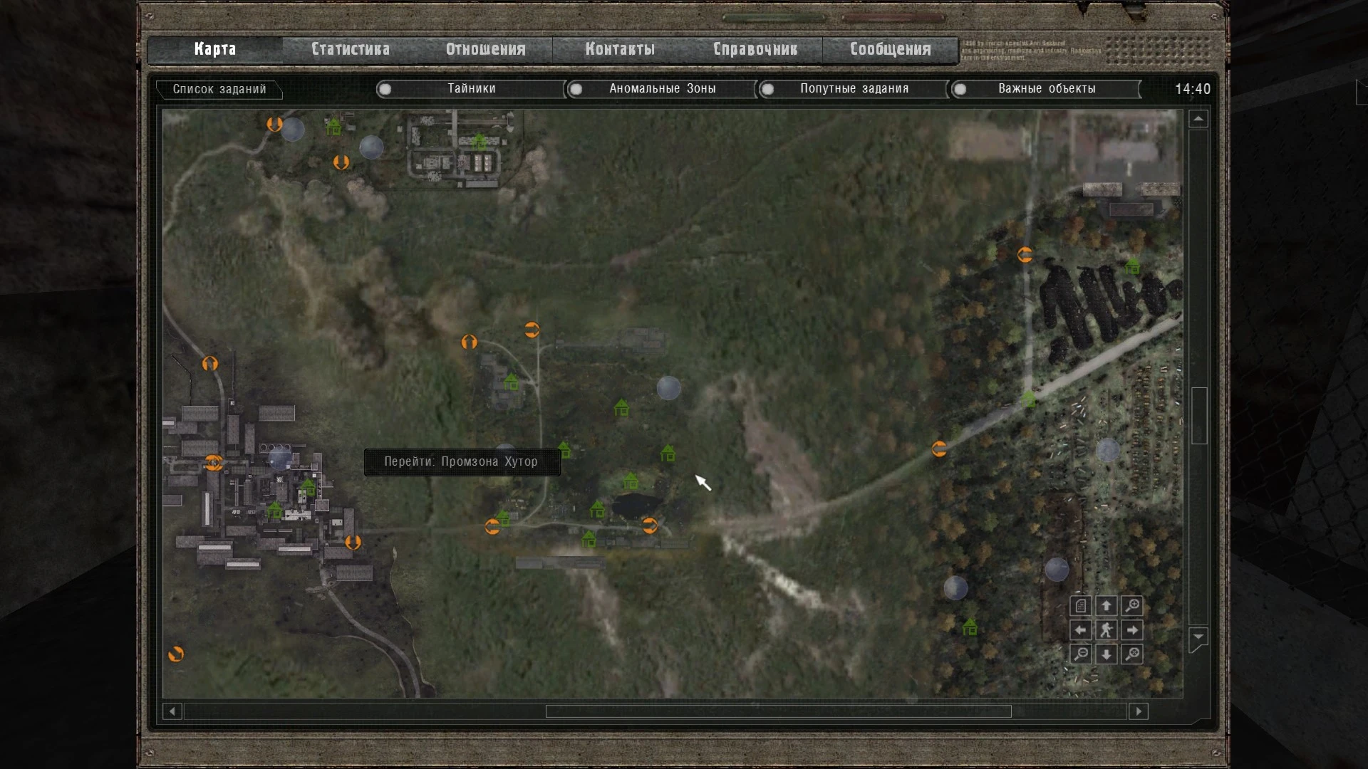Pan map up with arrow button
Viewport: 1368px width, 769px height.
click(x=1106, y=606)
